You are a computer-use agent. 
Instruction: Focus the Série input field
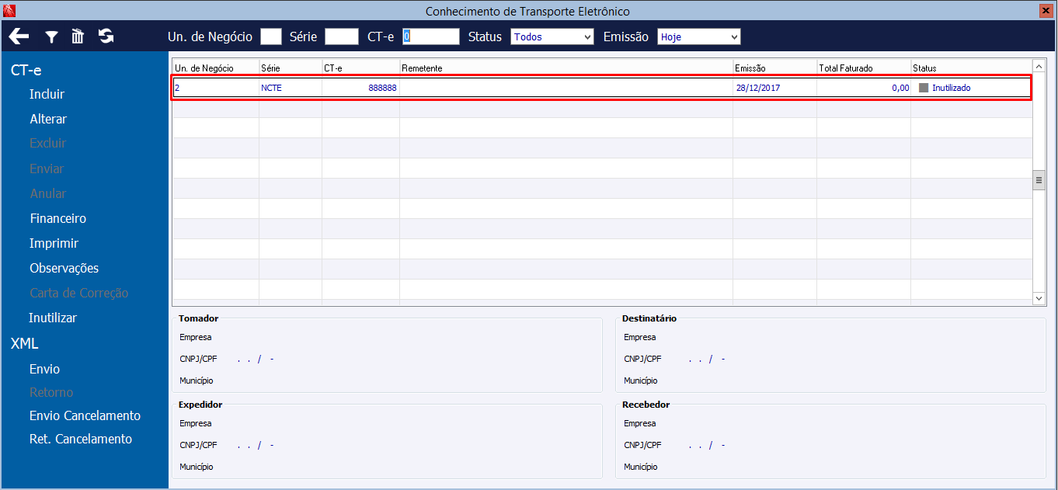click(x=342, y=36)
